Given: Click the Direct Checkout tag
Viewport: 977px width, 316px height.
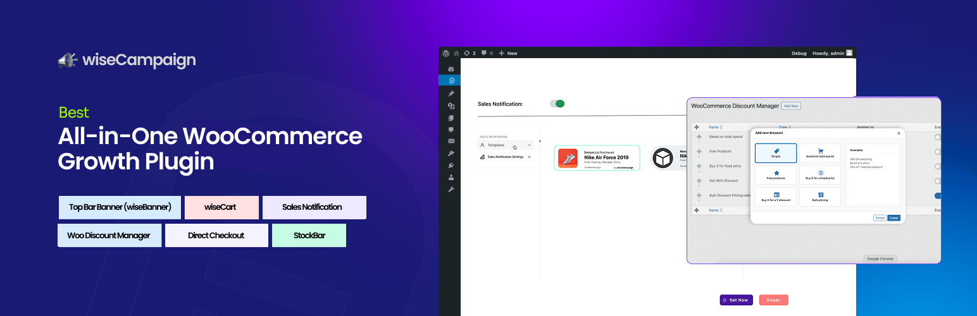Looking at the screenshot, I should pyautogui.click(x=216, y=235).
